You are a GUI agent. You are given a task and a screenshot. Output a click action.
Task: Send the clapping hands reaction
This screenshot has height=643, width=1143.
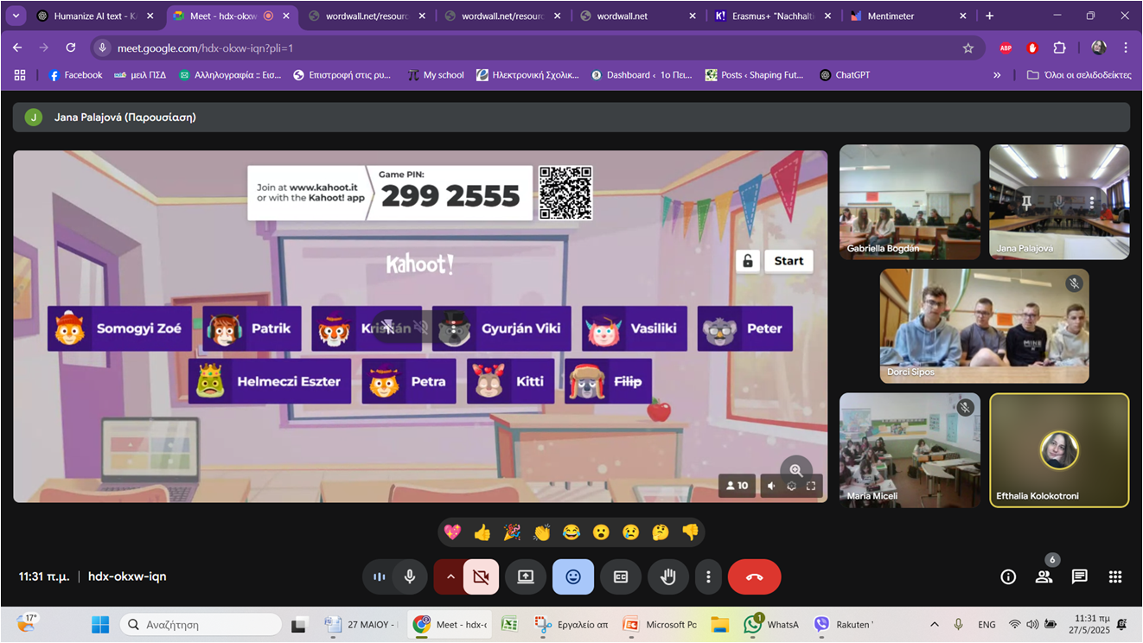pyautogui.click(x=542, y=532)
